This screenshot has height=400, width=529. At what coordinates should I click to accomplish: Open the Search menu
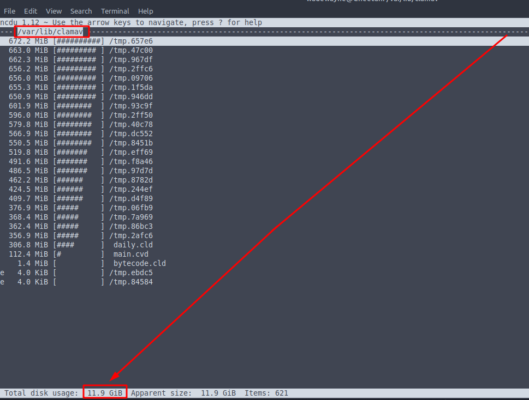(x=81, y=11)
